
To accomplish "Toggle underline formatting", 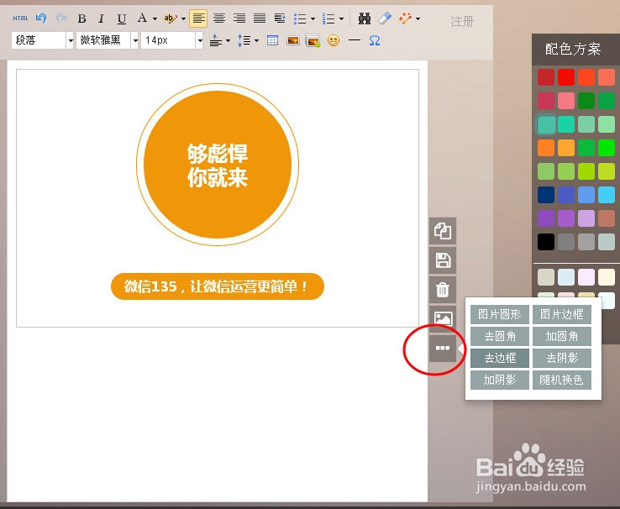I will (x=121, y=18).
